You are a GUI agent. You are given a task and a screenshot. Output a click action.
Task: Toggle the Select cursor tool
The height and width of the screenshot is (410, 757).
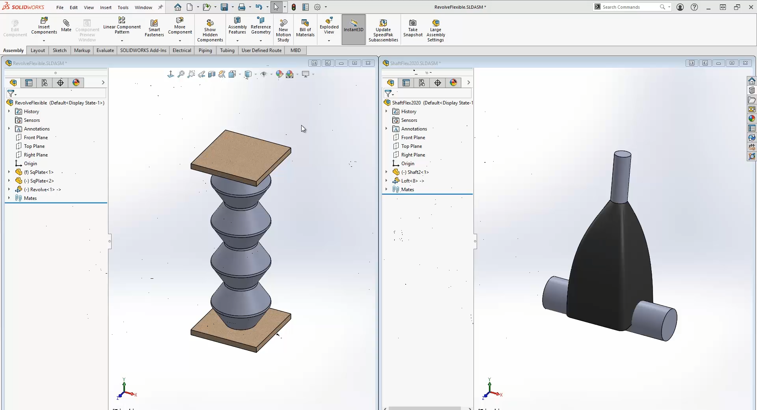tap(276, 7)
